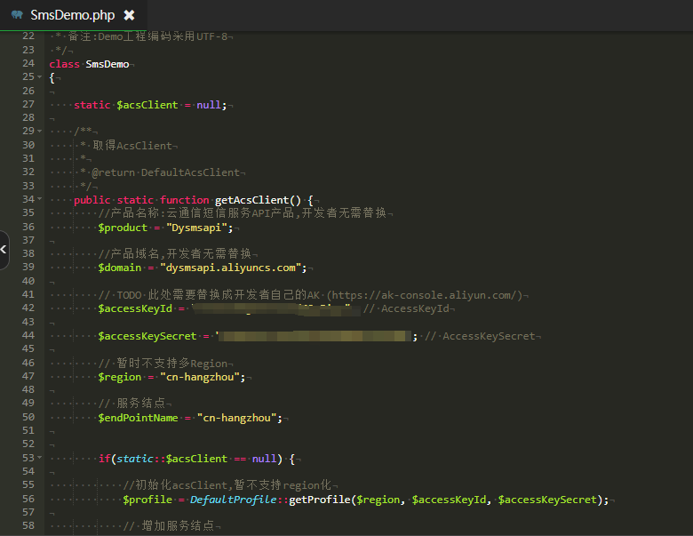Click line number 58 in the gutter
The height and width of the screenshot is (536, 693).
(28, 526)
